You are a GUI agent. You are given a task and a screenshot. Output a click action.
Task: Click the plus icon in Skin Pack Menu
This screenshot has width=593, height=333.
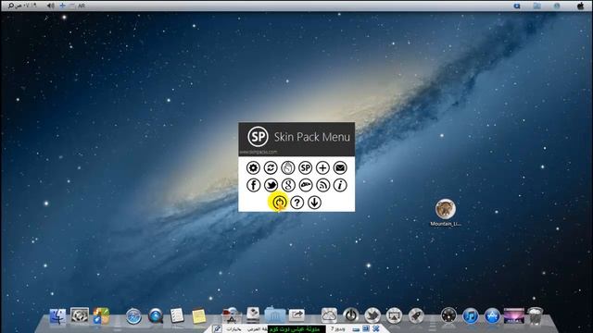coord(322,167)
